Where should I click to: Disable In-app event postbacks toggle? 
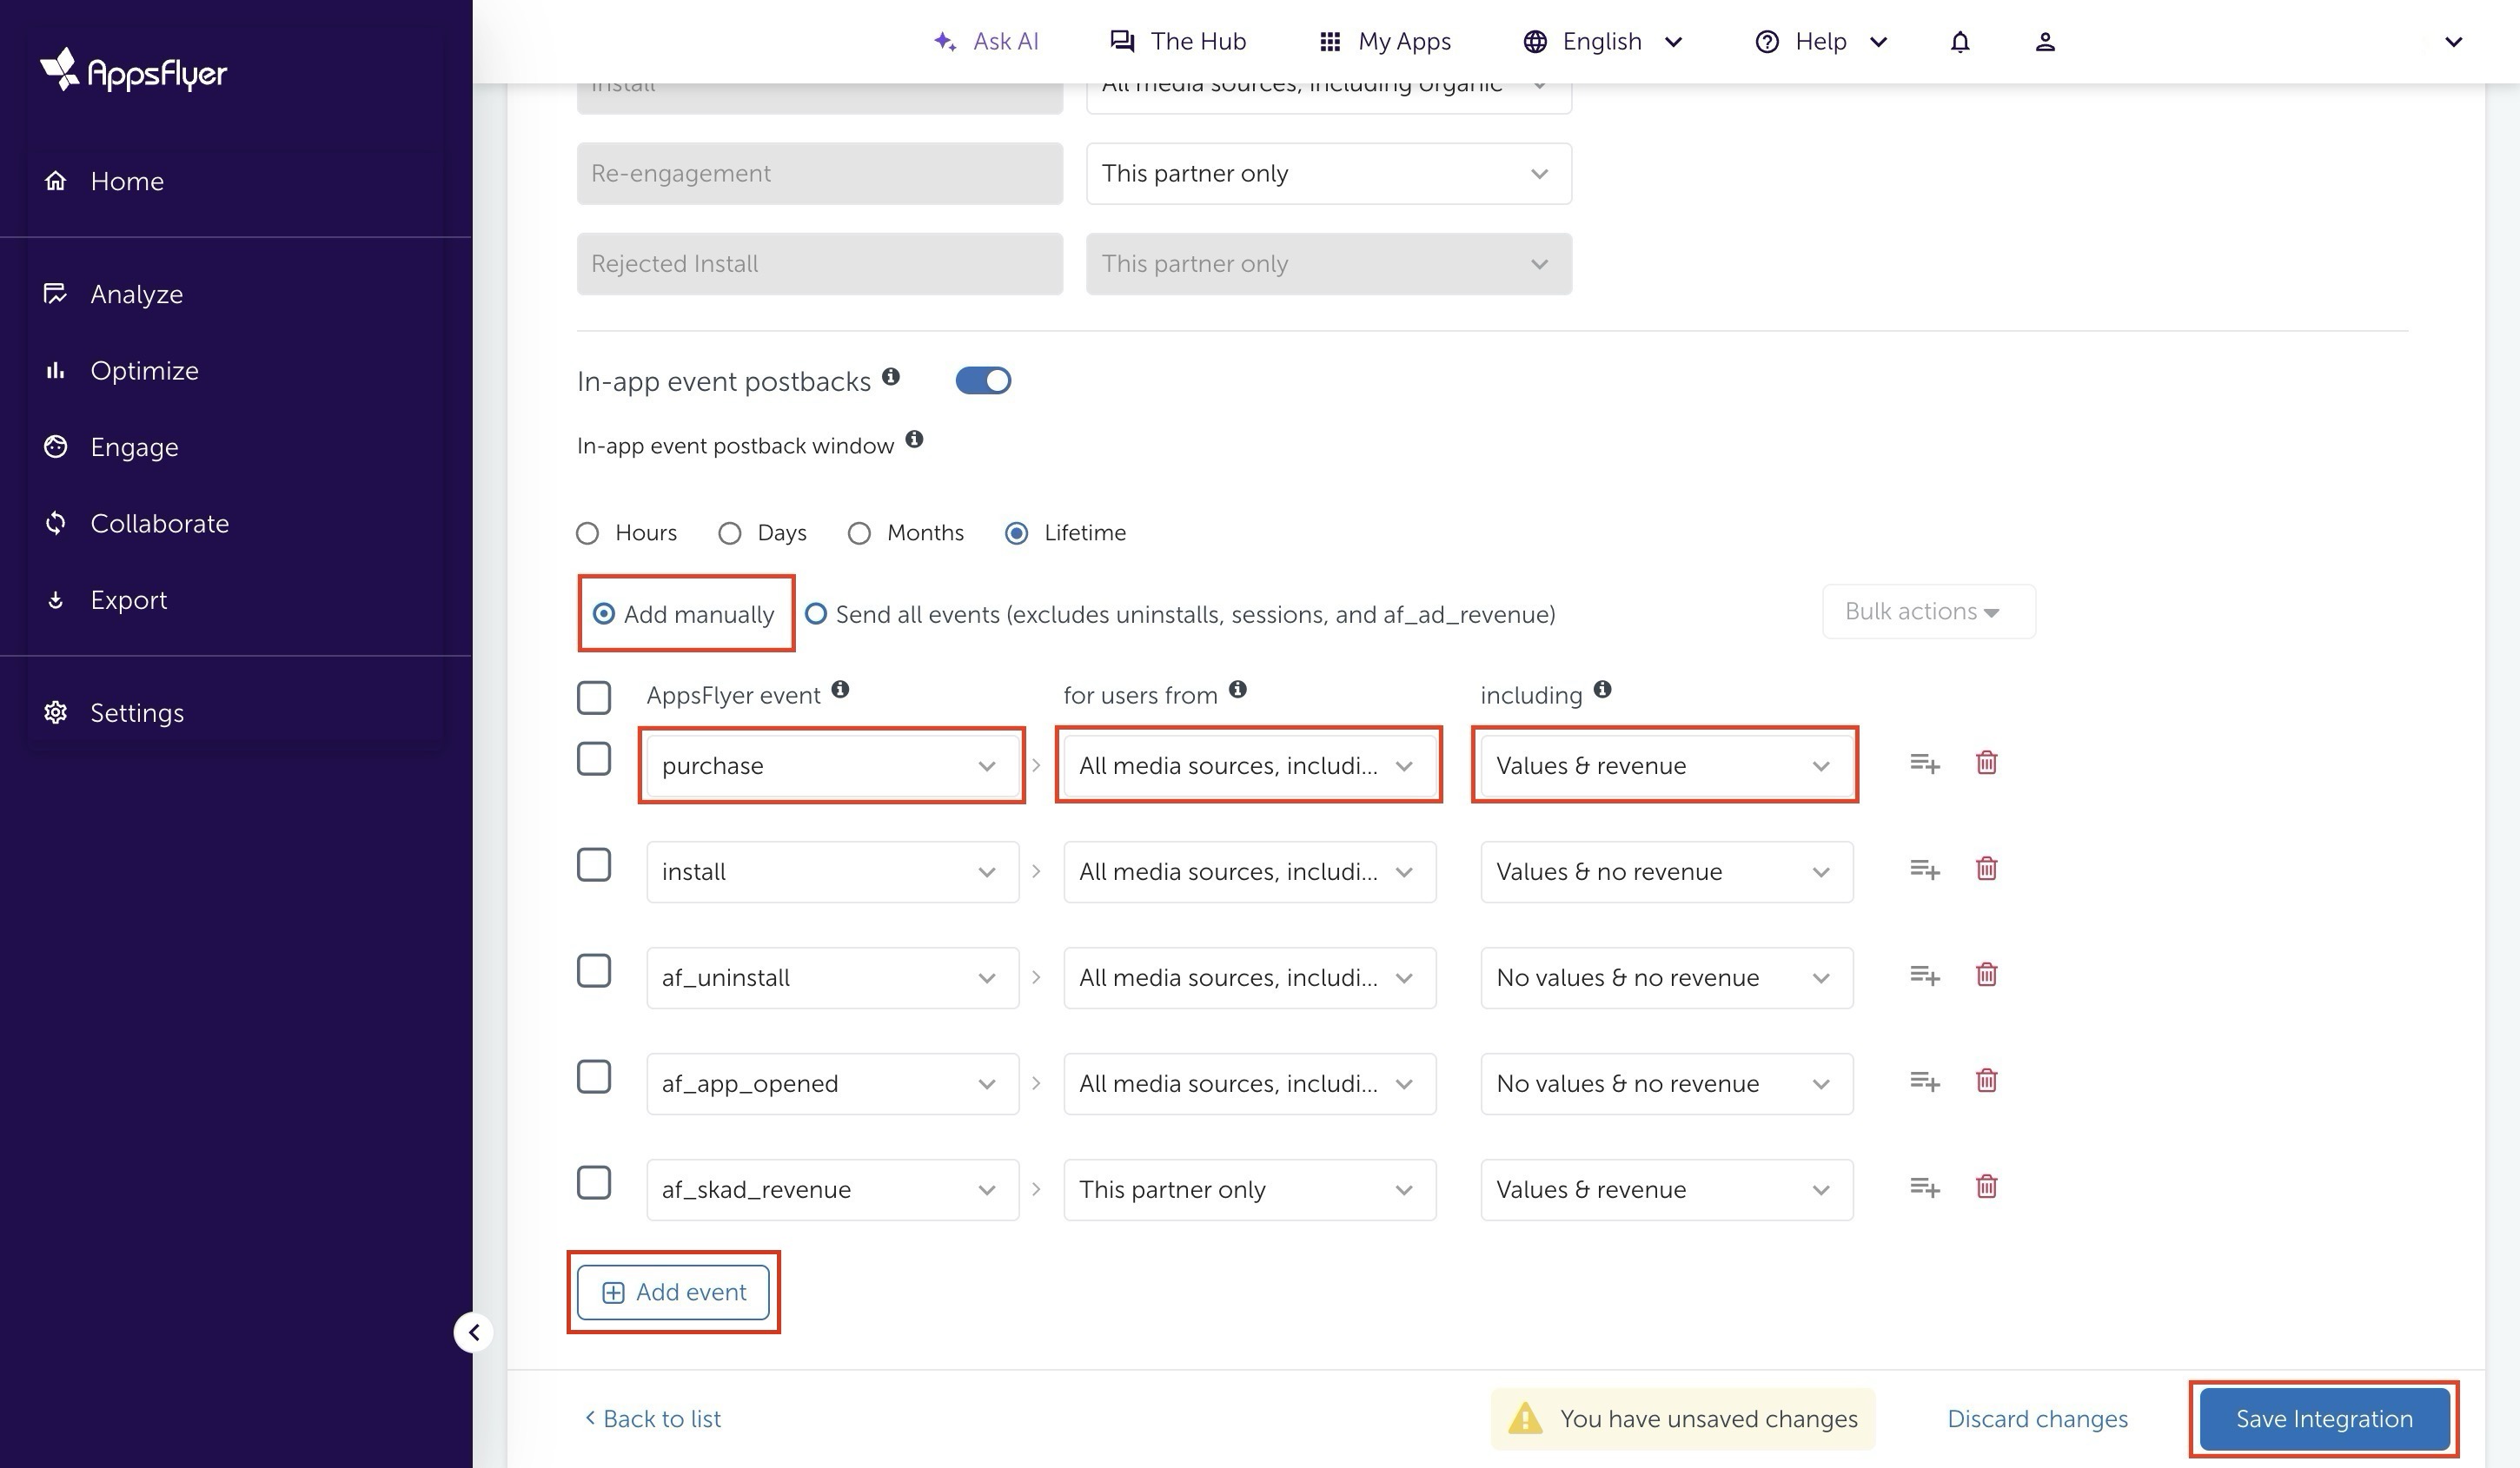click(x=982, y=380)
